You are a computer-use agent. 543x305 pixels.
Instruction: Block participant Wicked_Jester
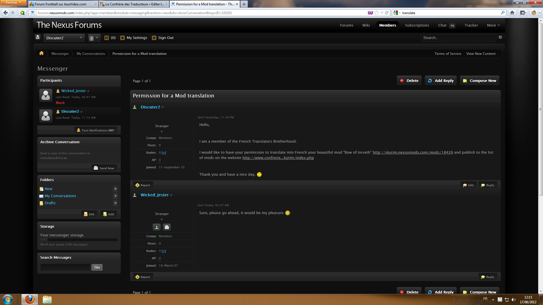[60, 103]
